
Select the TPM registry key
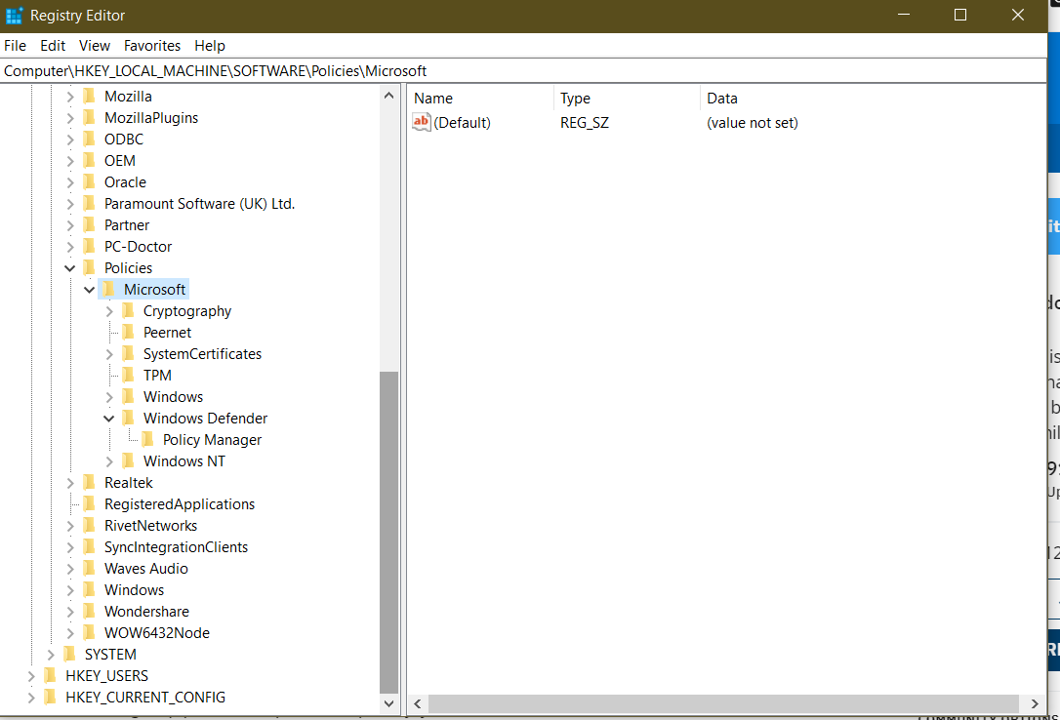(x=157, y=376)
